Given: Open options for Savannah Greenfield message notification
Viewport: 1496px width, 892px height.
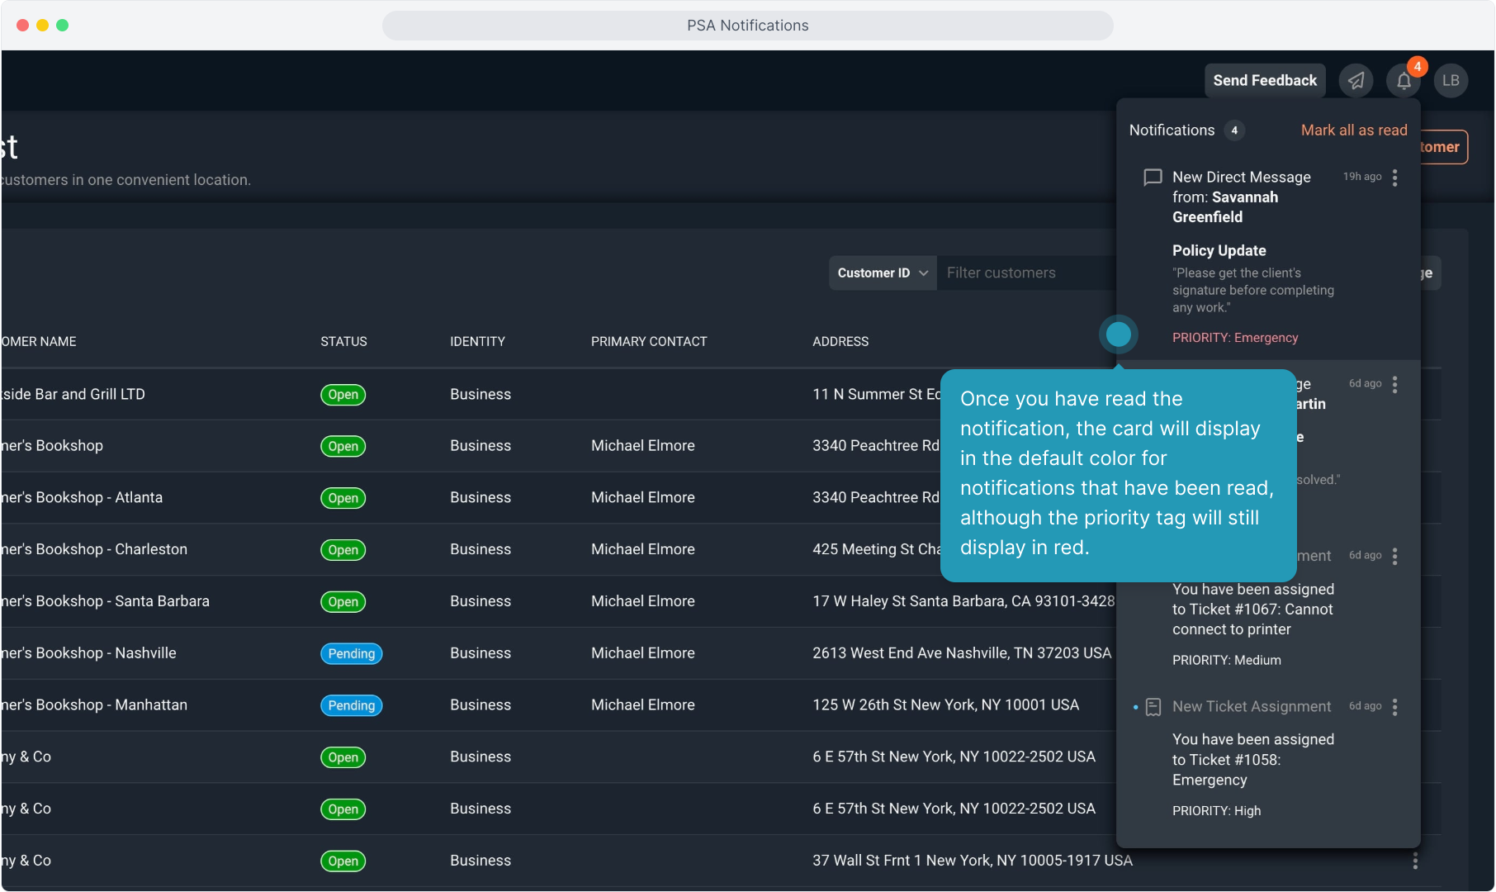Looking at the screenshot, I should click(1394, 178).
